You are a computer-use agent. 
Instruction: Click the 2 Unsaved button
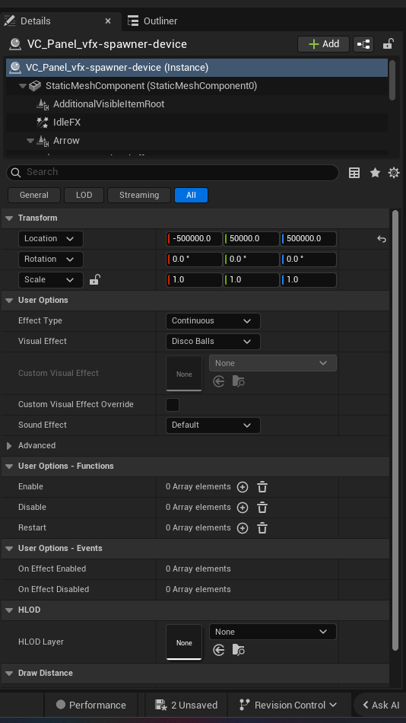tap(186, 705)
